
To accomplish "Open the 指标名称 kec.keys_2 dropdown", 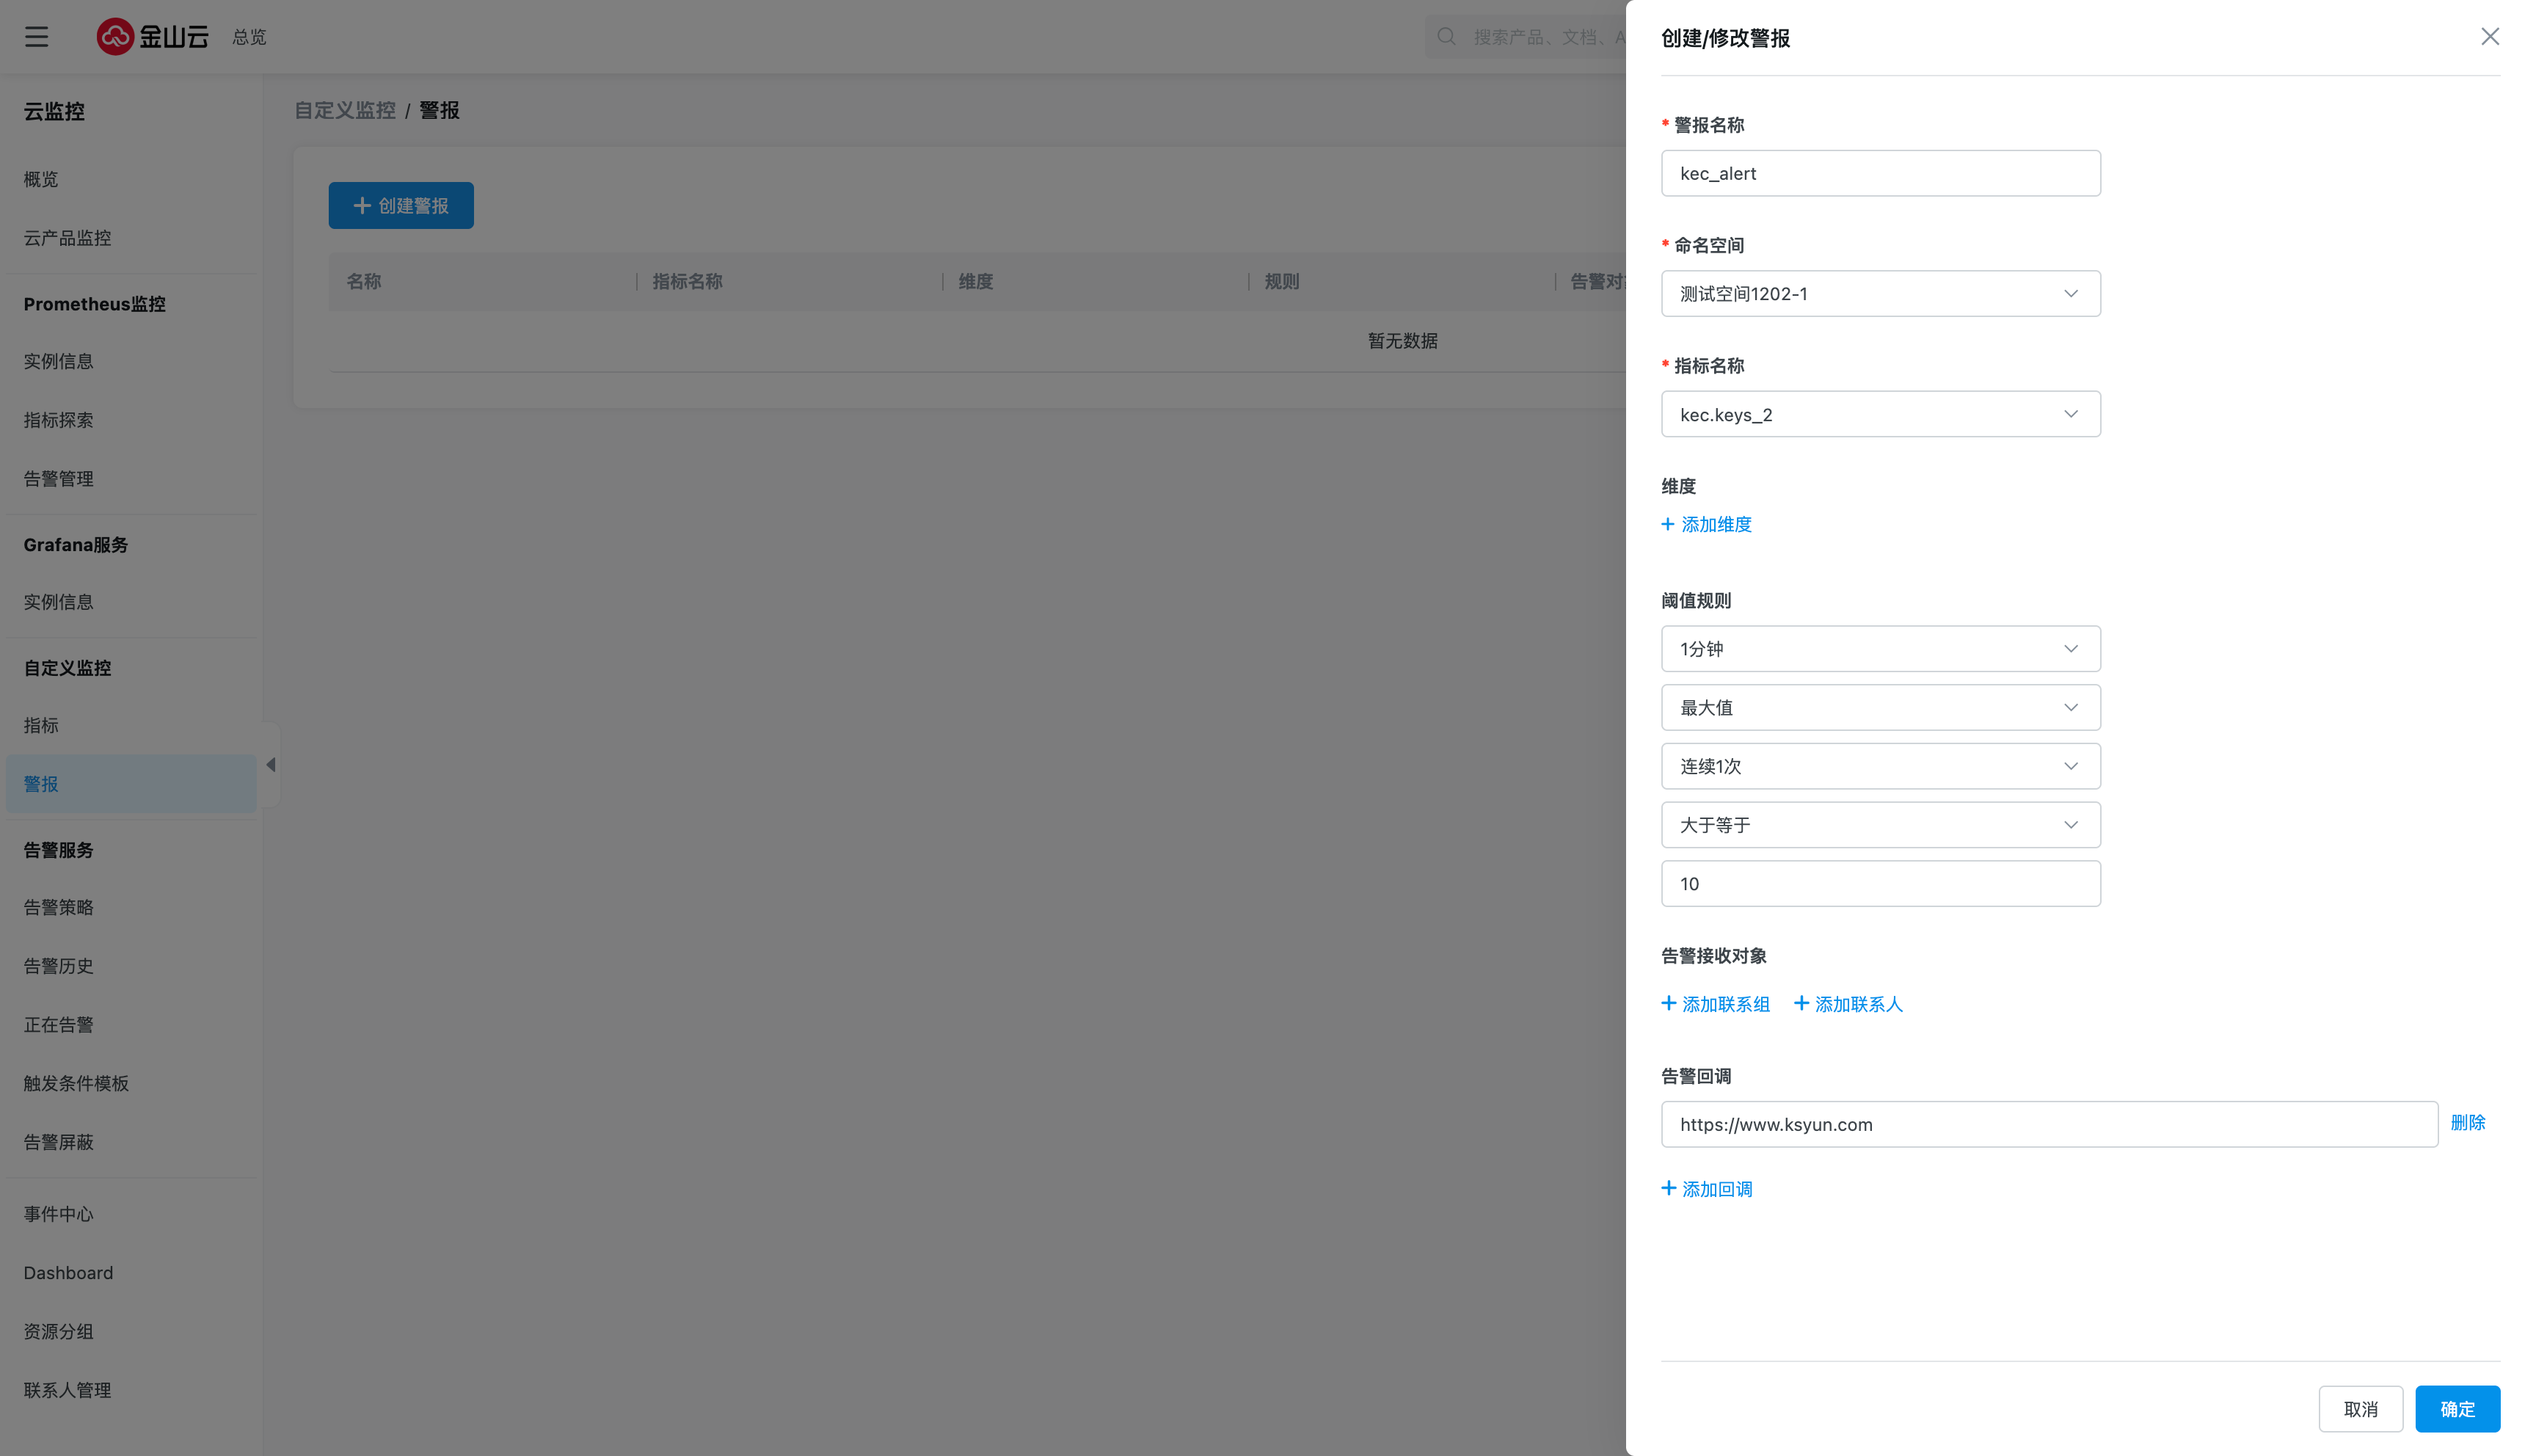I will pos(1880,414).
